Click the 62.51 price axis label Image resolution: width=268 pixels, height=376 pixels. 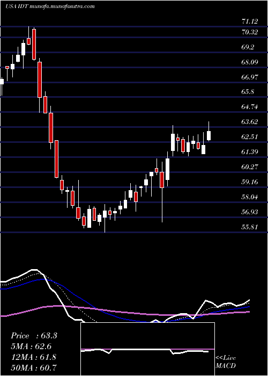[x=250, y=137]
